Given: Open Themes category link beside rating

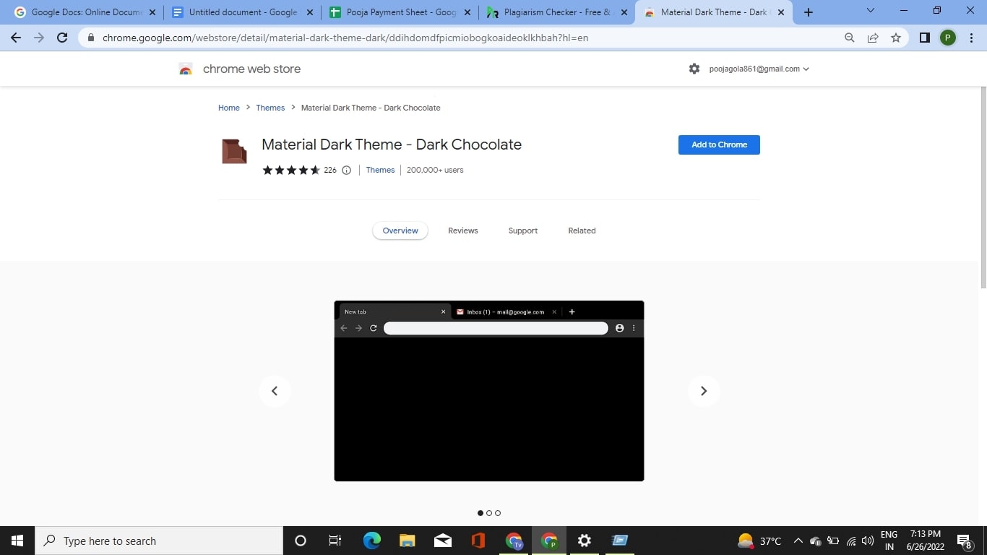Looking at the screenshot, I should tap(380, 170).
